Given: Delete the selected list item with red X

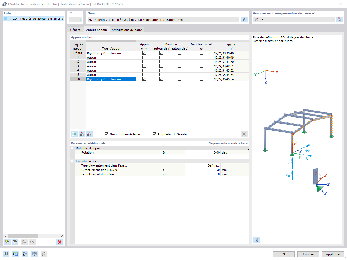Looking at the screenshot, I should click(60, 242).
